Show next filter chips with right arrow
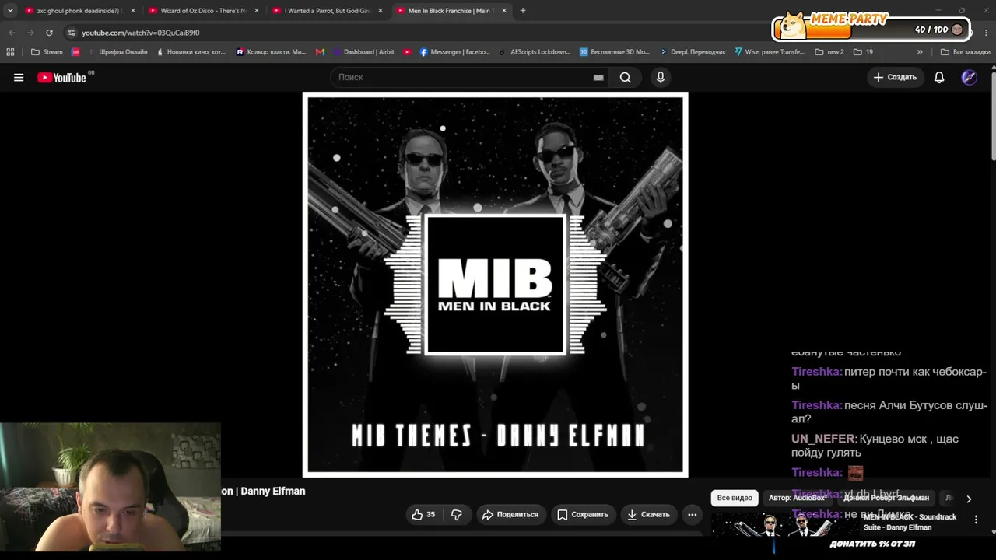The height and width of the screenshot is (560, 996). (969, 499)
